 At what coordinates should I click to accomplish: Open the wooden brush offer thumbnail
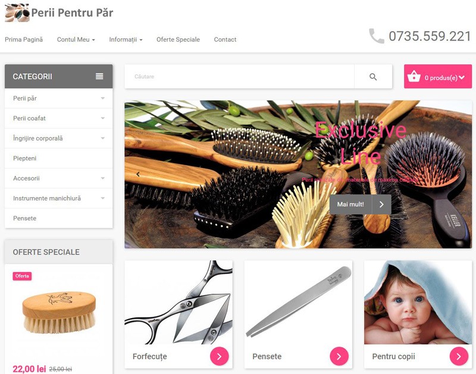click(x=59, y=313)
